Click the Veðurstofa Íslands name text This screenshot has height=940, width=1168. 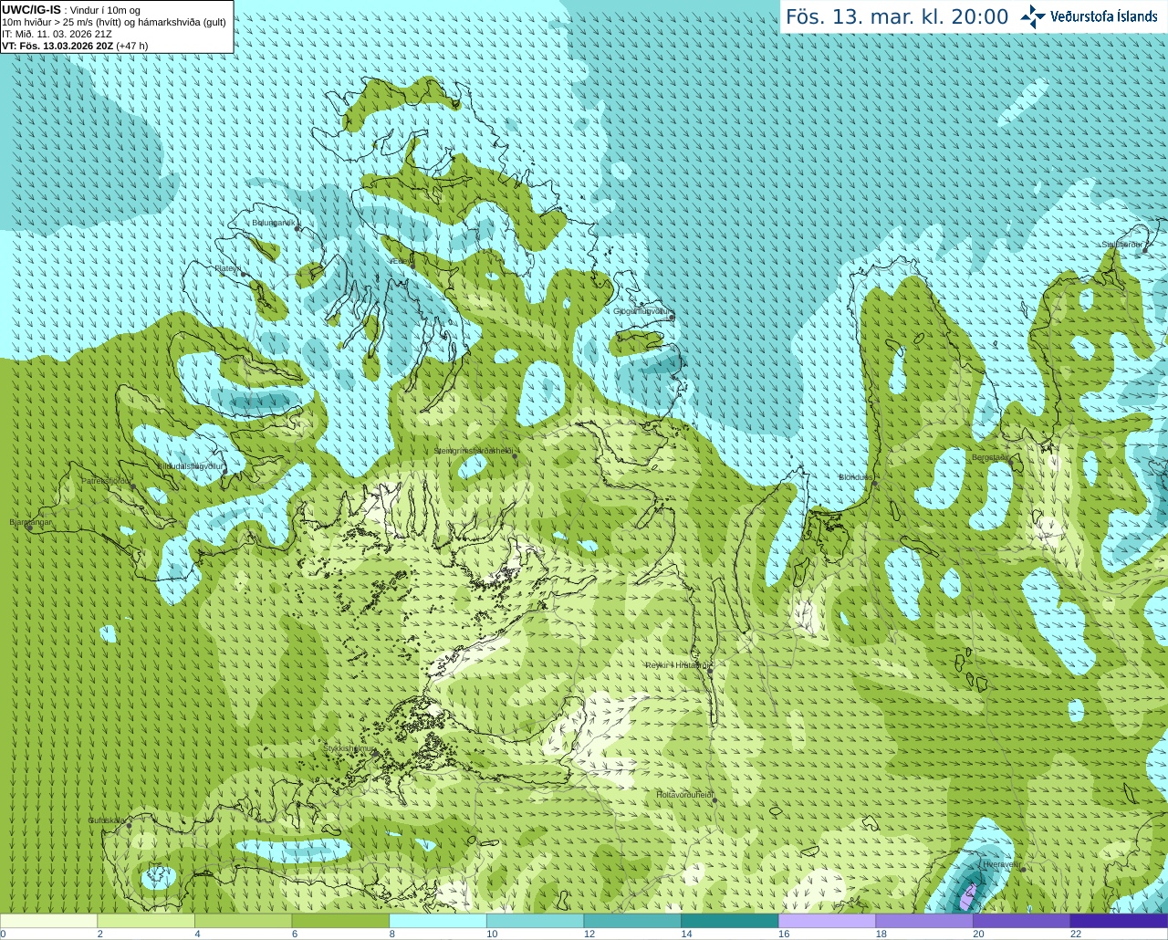coord(1104,16)
